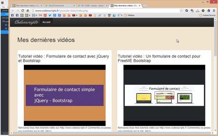This screenshot has width=218, height=136.
Task: Close the ZF-12526 Issues tab
Action: 107,6
